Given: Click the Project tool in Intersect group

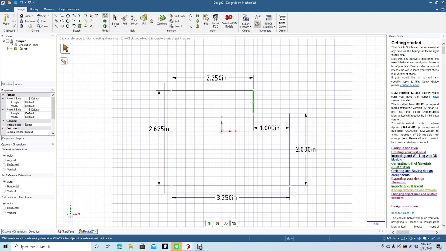Looking at the screenshot, I should 176,26.
